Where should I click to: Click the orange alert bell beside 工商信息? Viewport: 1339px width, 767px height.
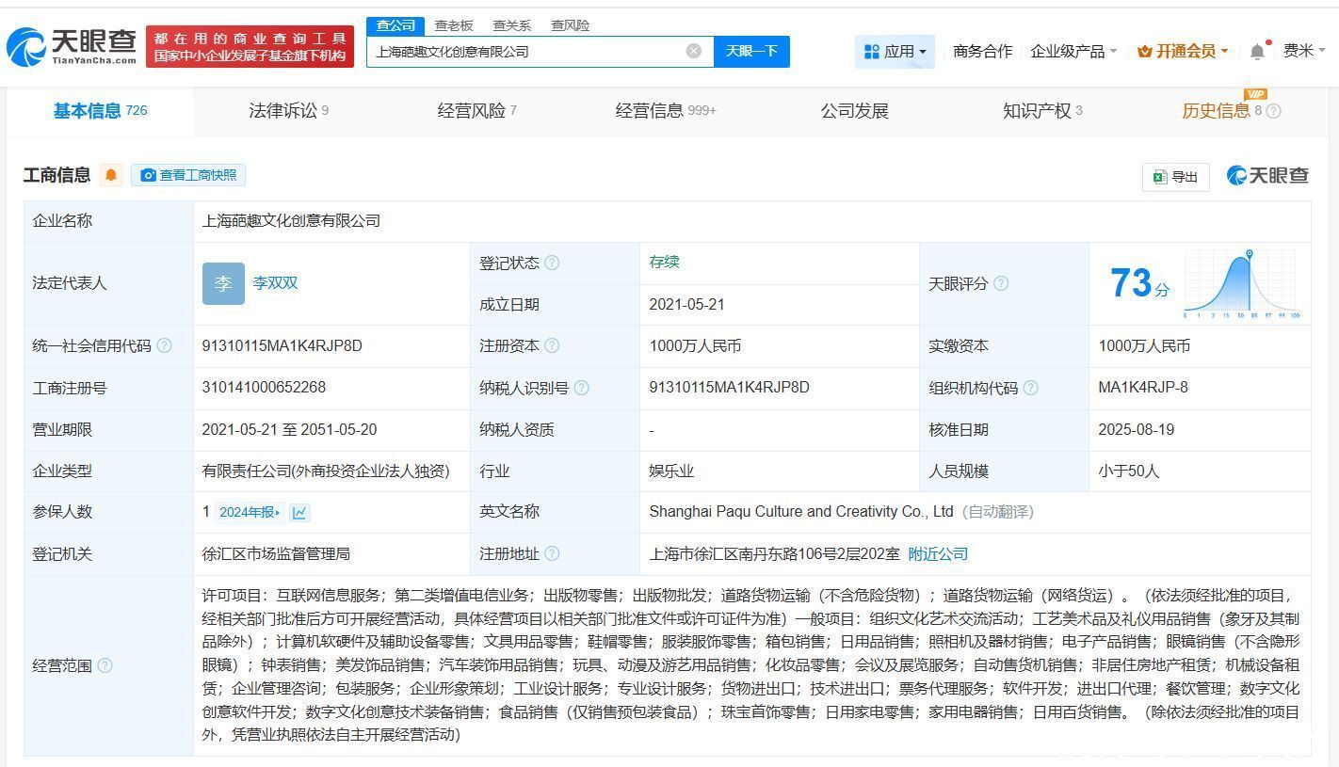(111, 175)
